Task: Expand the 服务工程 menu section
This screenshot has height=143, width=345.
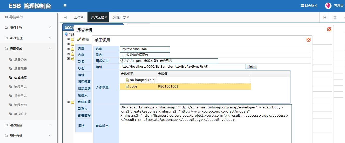Action: click(28, 27)
